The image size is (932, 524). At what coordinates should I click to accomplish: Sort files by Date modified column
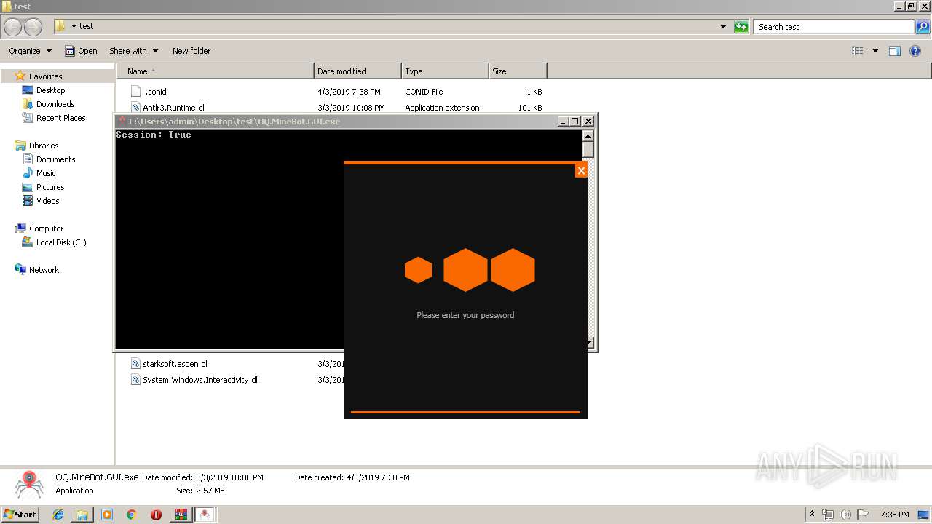358,71
